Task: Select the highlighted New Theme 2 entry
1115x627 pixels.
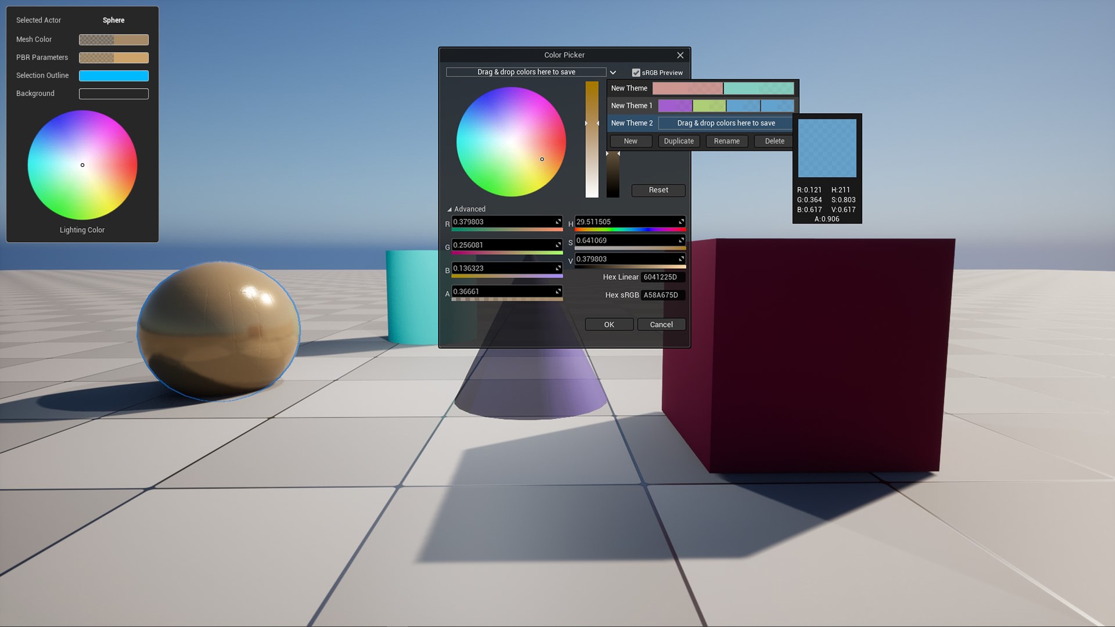Action: pyautogui.click(x=631, y=123)
